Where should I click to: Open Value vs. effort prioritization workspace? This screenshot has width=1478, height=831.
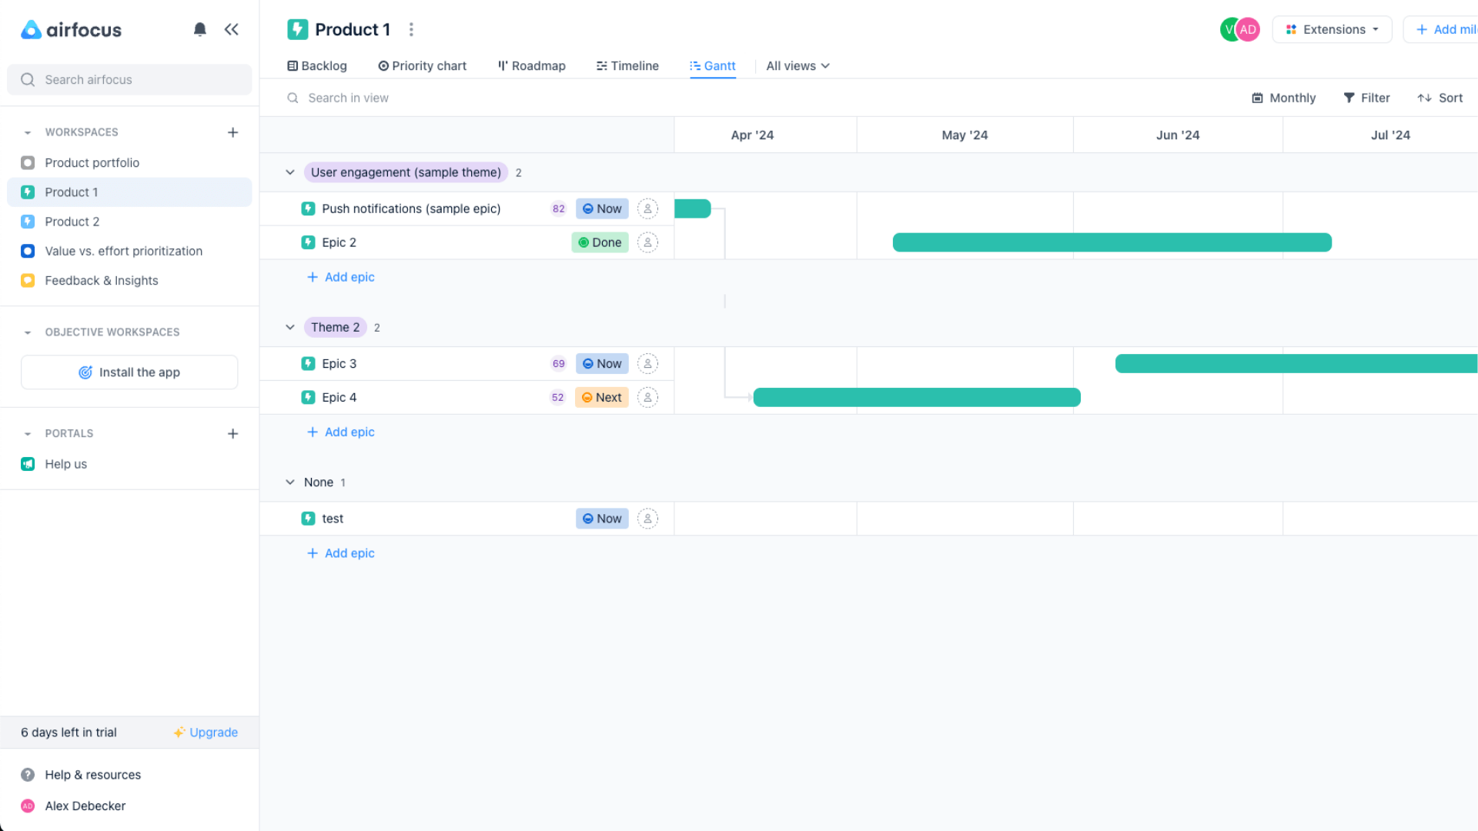(129, 251)
